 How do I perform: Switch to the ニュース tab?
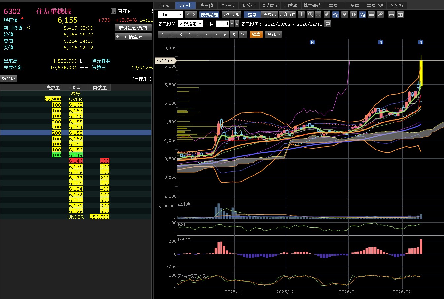[227, 5]
